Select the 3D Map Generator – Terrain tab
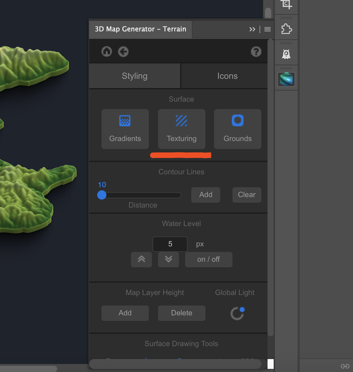The width and height of the screenshot is (353, 372). (x=141, y=29)
